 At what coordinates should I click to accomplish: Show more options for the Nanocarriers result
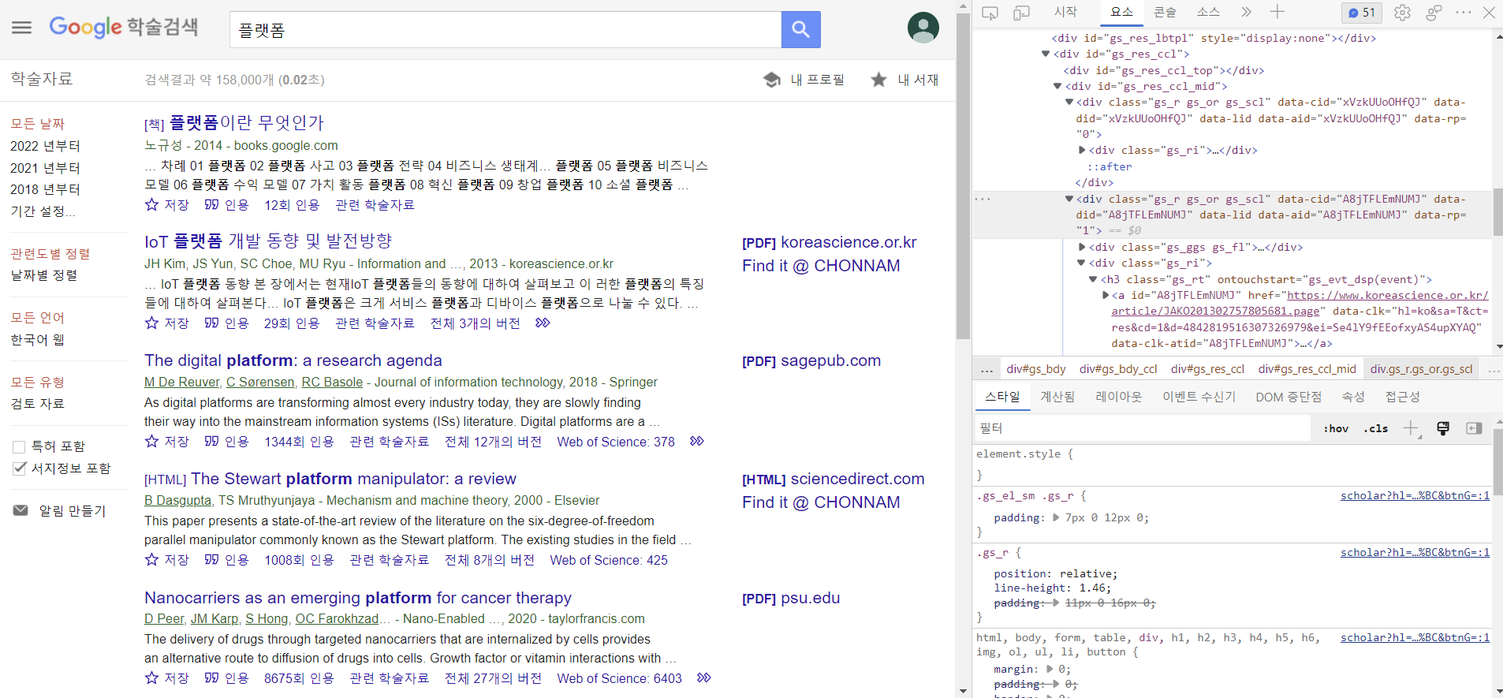[704, 677]
